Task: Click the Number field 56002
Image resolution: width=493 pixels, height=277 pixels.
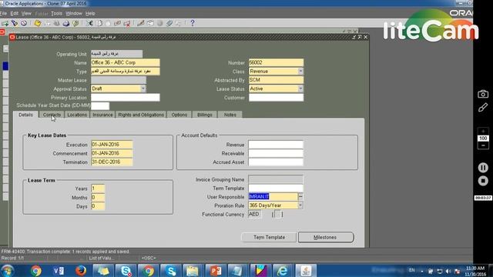Action: [276, 62]
